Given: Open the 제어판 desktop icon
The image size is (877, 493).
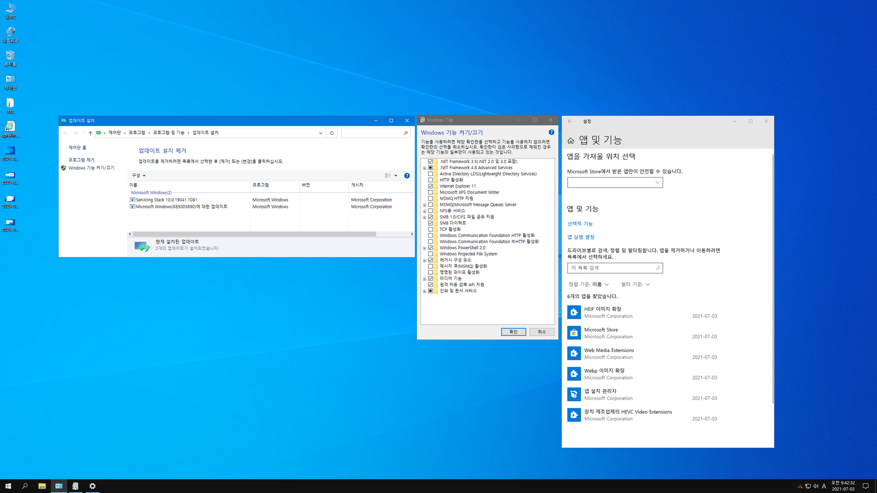Looking at the screenshot, I should tap(10, 82).
